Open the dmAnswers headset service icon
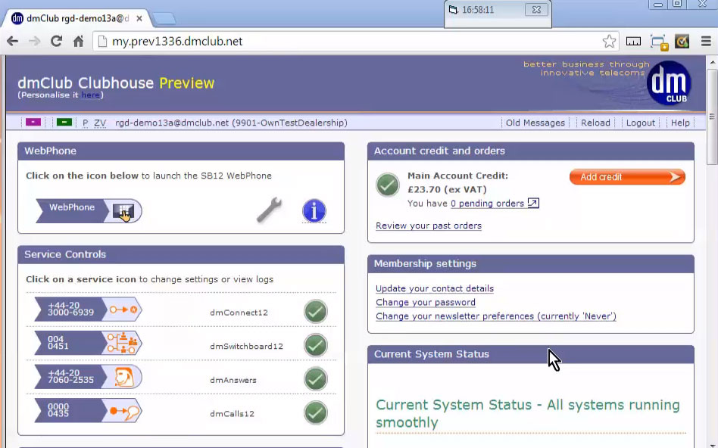 [123, 377]
